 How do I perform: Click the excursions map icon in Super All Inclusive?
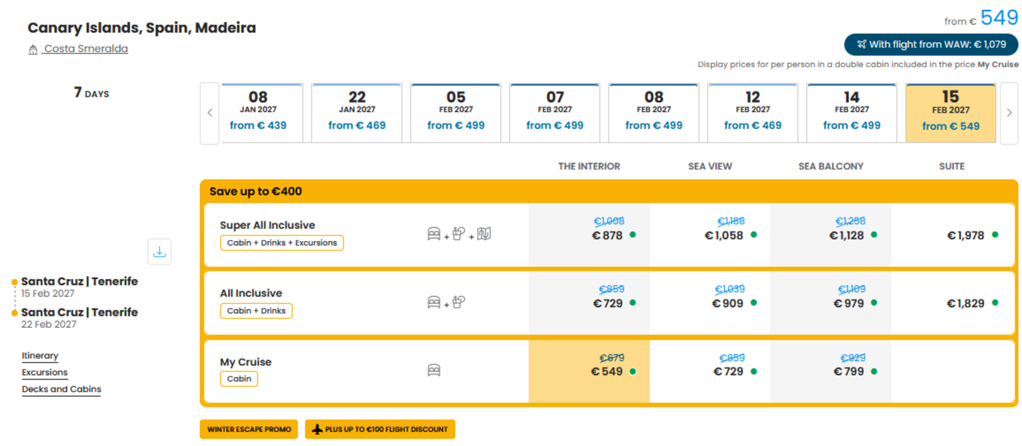484,234
